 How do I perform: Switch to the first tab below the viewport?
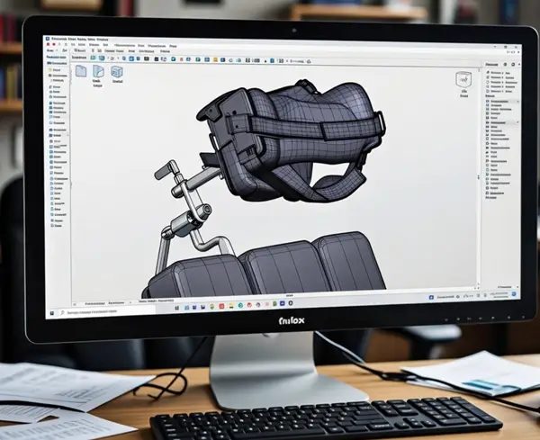pos(94,303)
